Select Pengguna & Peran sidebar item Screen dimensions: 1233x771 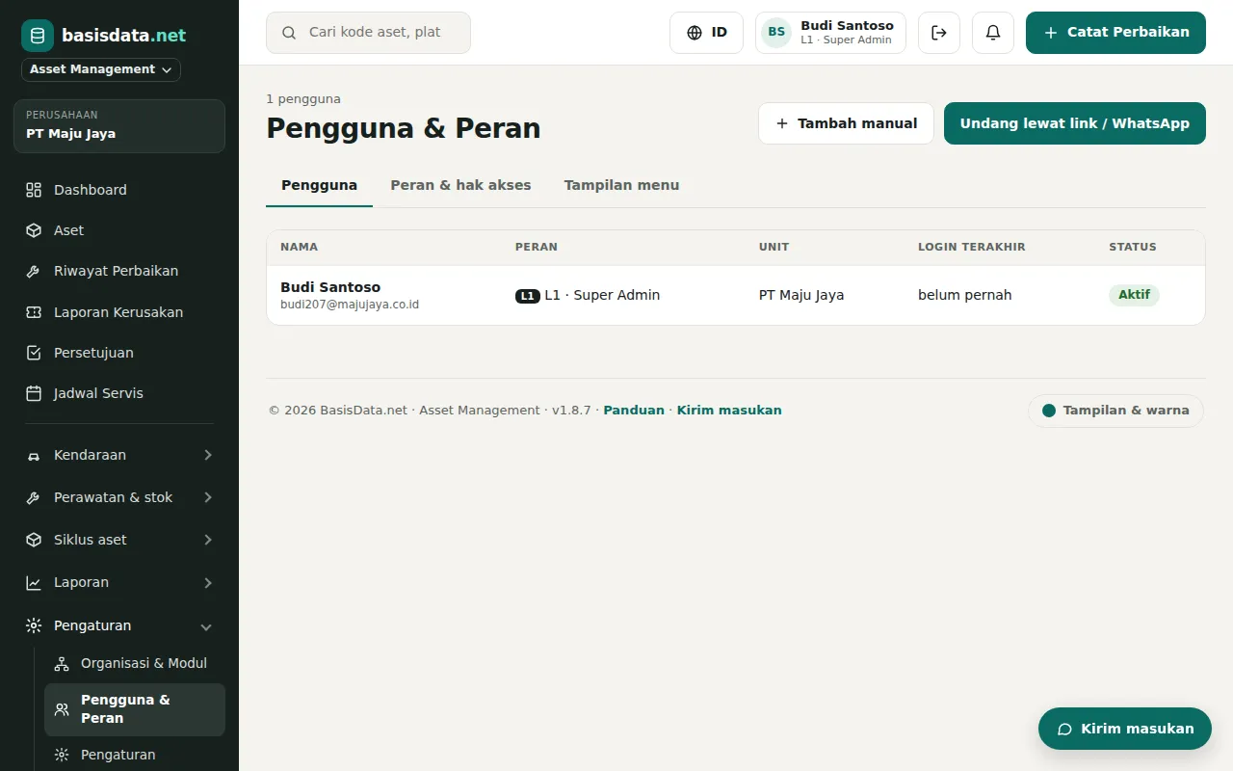[x=135, y=709]
